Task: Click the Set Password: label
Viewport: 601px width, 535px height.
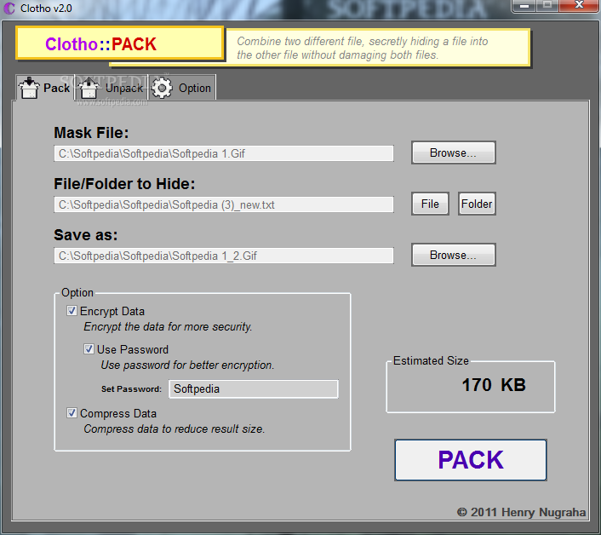Action: click(x=131, y=388)
